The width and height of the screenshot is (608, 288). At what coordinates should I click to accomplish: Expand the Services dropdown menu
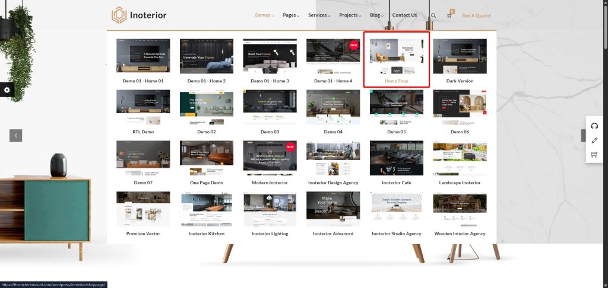pos(319,15)
